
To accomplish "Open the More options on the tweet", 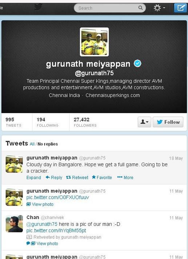I will [125, 178].
